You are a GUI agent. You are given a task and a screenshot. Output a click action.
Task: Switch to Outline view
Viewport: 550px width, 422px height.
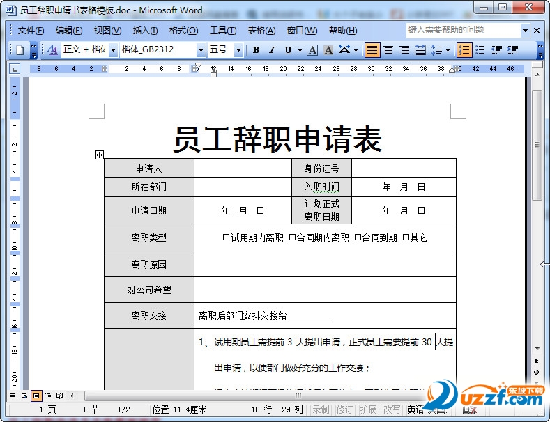[48, 396]
